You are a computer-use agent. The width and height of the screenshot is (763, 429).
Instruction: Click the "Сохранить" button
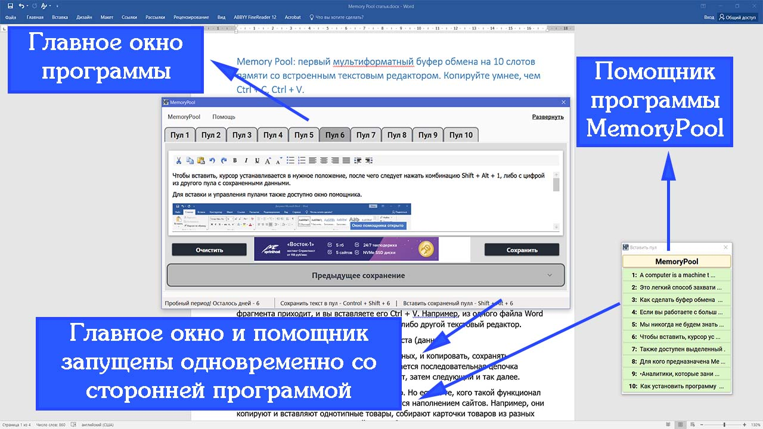(x=522, y=249)
